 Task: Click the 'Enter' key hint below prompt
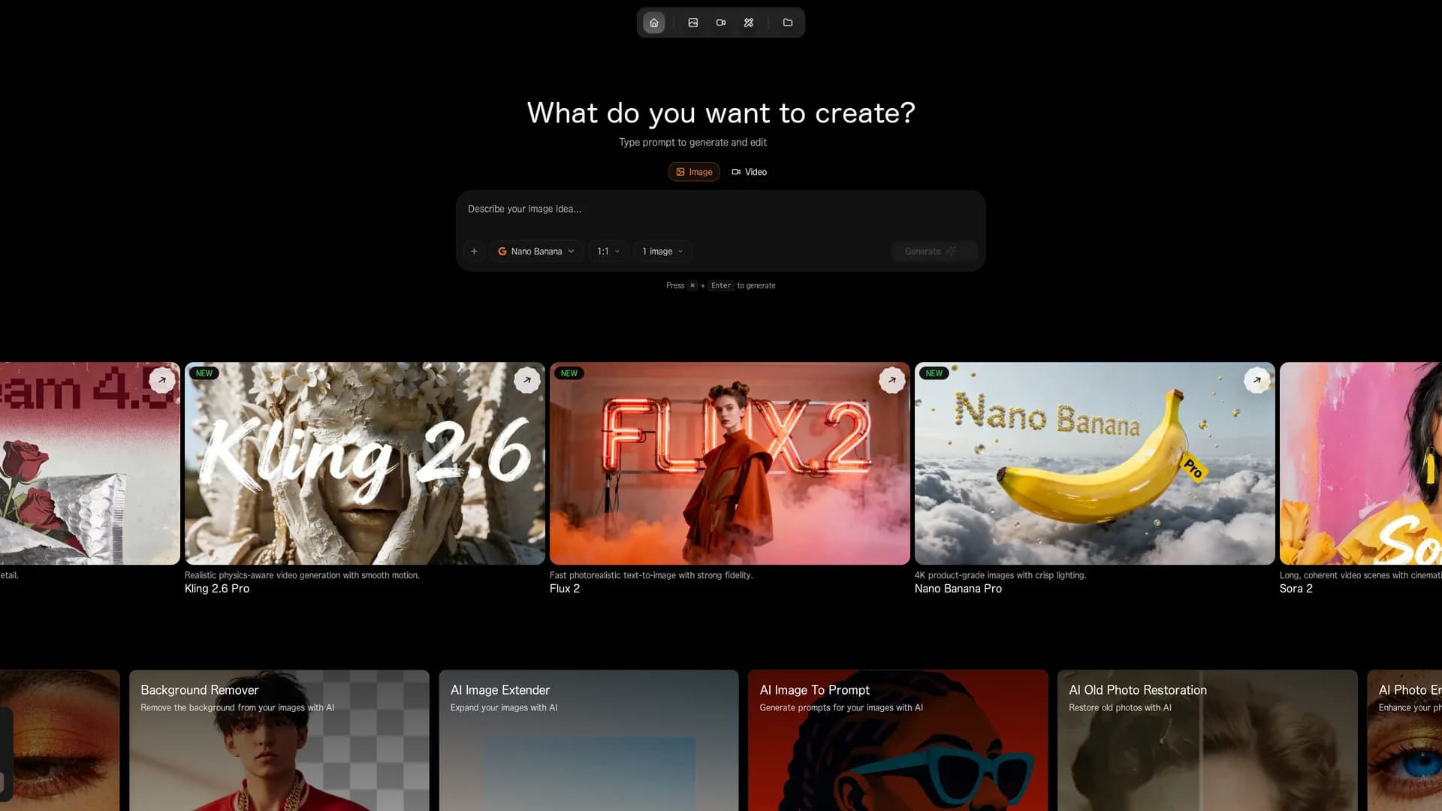(x=721, y=285)
